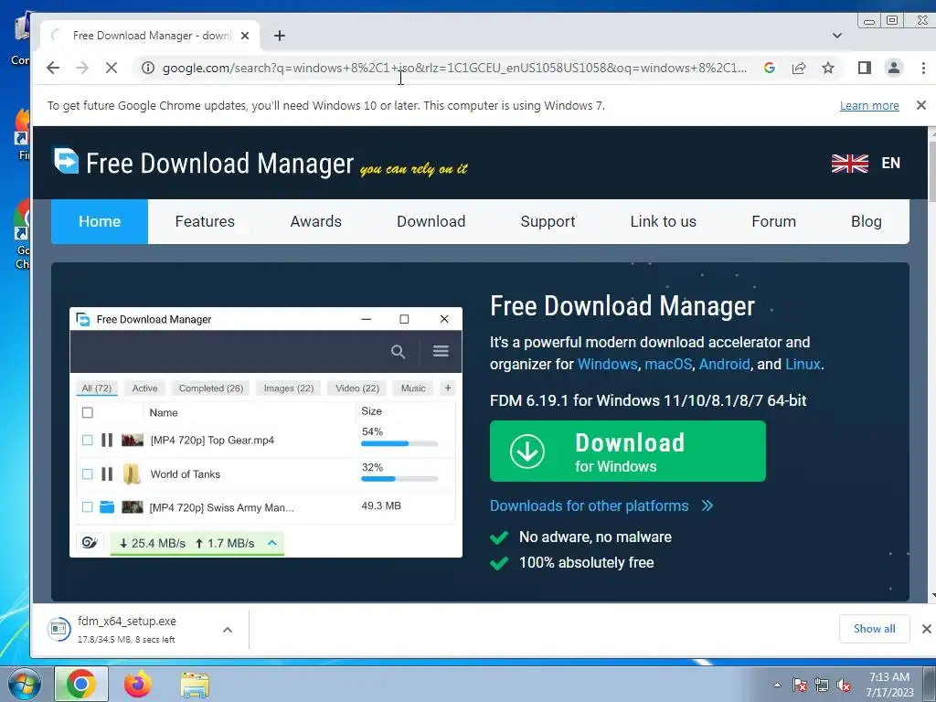Screen dimensions: 936x702
Task: Select the Images (22) filter tab
Action: (288, 388)
